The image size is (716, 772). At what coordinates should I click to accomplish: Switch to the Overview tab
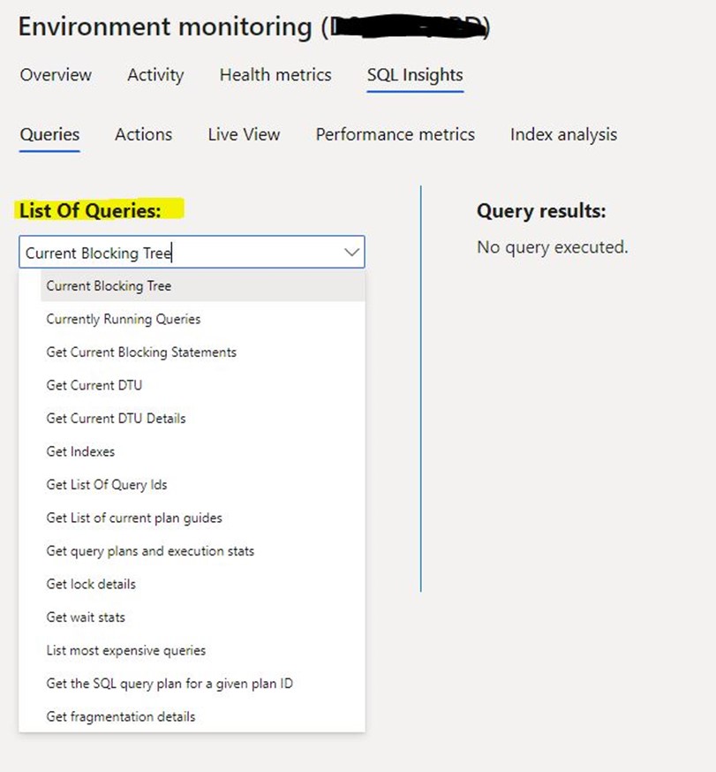[56, 75]
